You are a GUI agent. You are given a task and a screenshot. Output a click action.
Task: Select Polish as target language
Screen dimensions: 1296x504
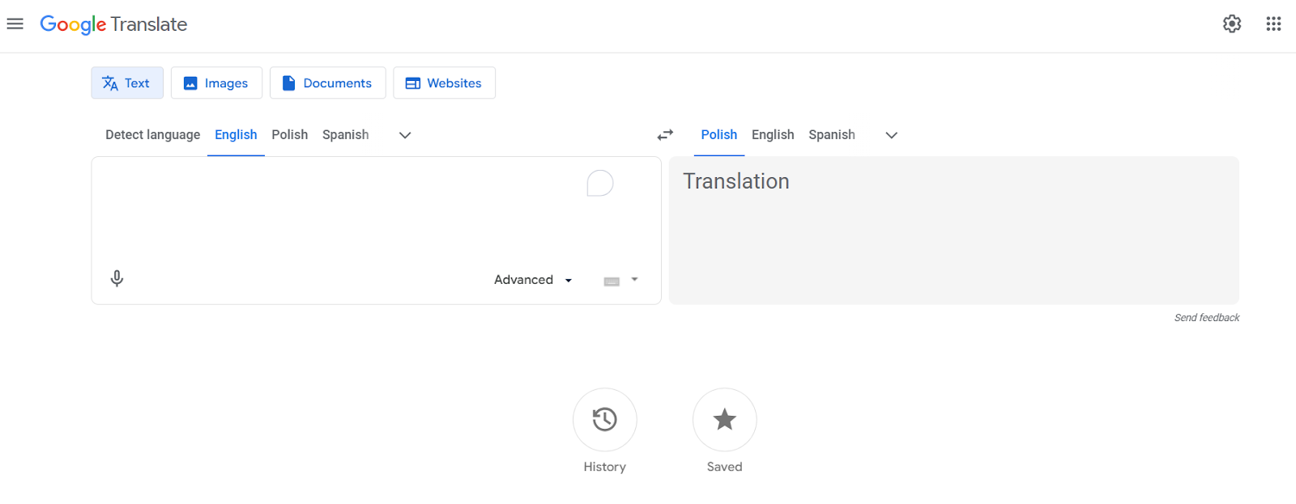[719, 135]
